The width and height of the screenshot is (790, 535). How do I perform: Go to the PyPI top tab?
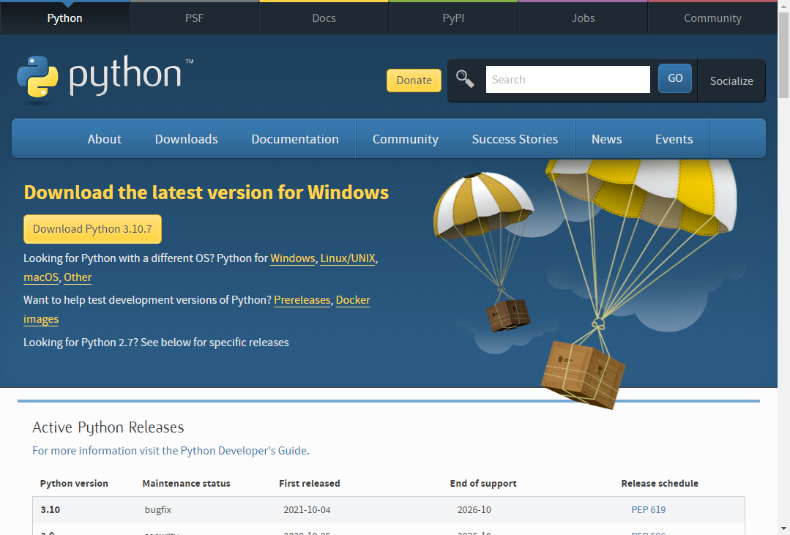pos(453,18)
